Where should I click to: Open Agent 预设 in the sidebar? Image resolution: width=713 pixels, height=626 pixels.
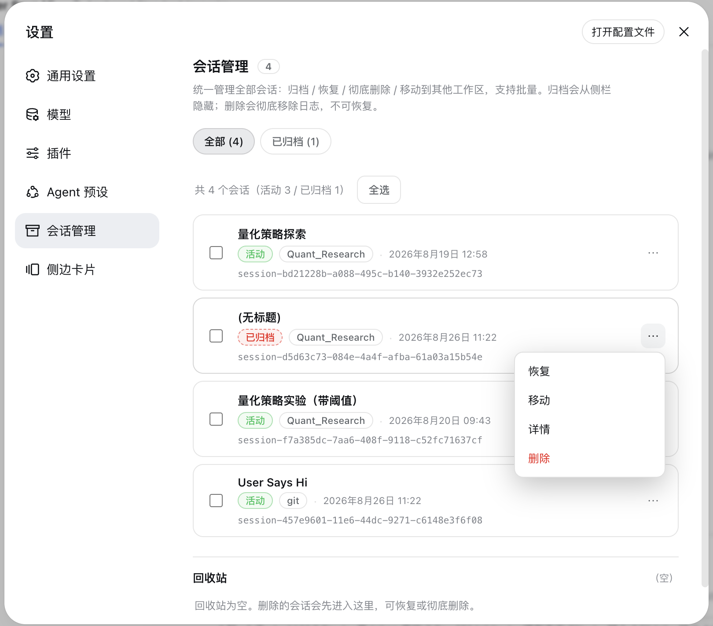point(87,192)
